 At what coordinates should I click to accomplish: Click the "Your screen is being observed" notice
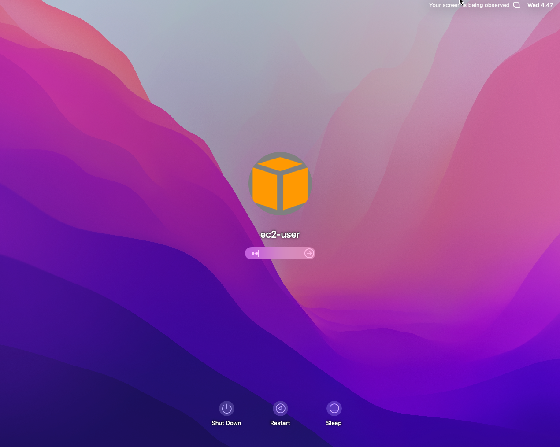click(x=469, y=5)
